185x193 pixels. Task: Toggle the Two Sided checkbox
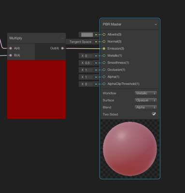pyautogui.click(x=154, y=114)
